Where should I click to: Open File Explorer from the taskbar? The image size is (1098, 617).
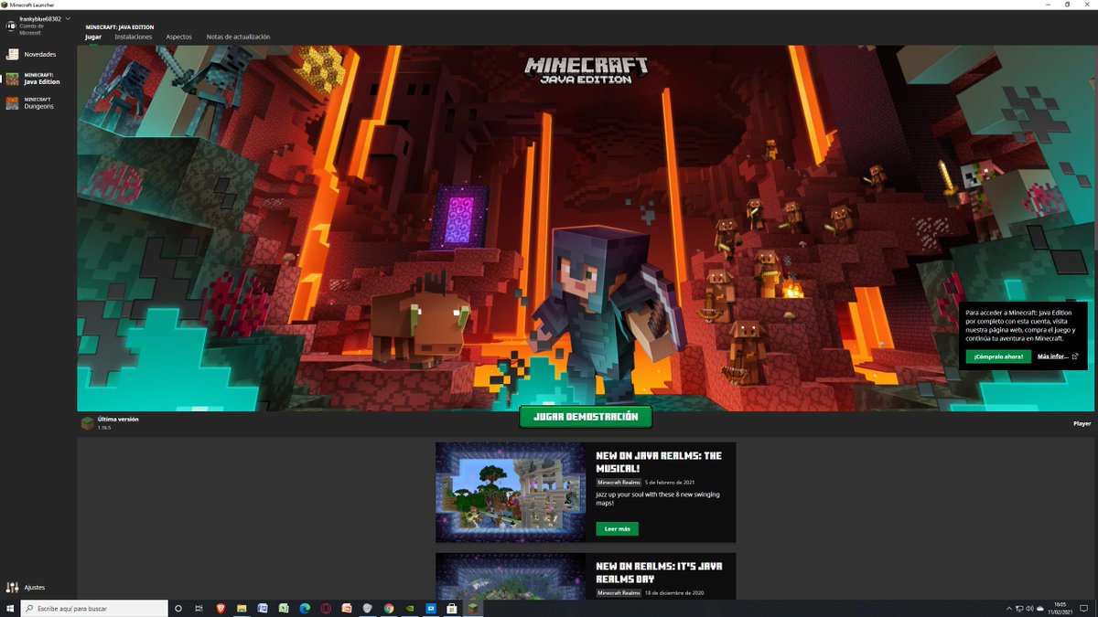(242, 608)
